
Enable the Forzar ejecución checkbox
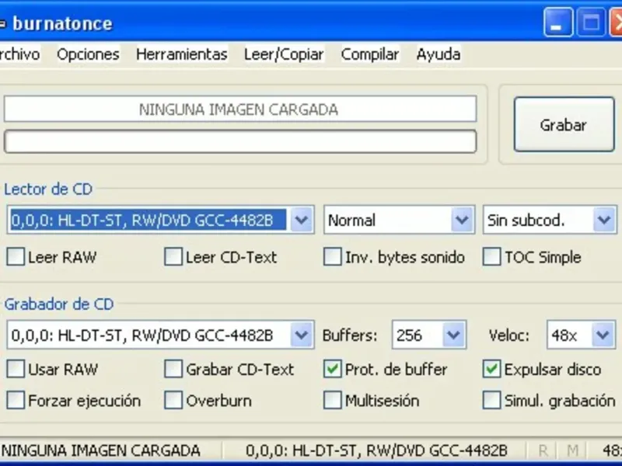(x=16, y=401)
